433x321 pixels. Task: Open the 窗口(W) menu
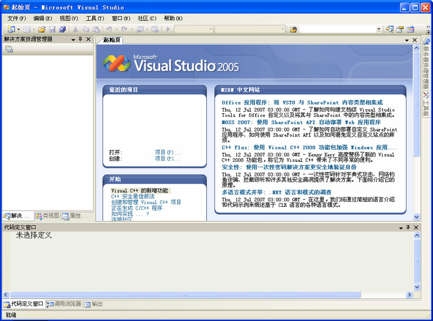121,18
